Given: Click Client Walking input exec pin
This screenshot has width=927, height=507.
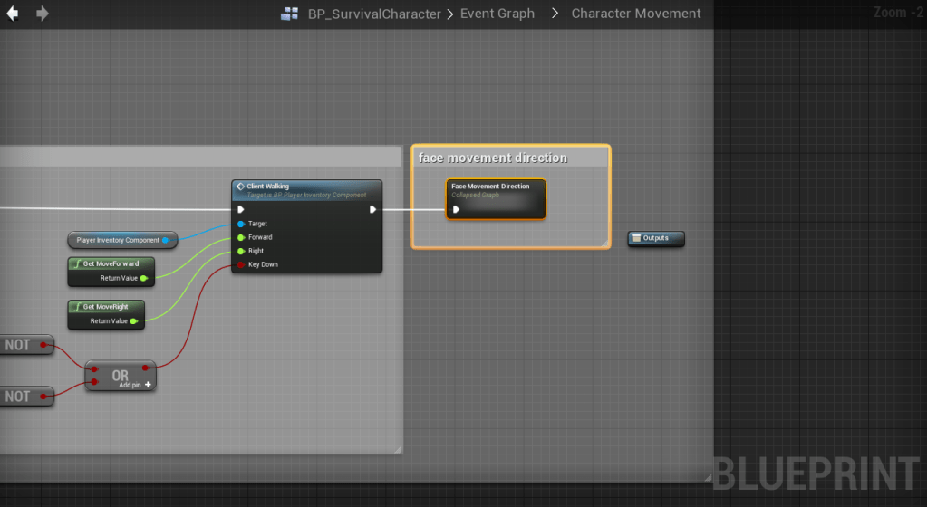Looking at the screenshot, I should pyautogui.click(x=241, y=209).
